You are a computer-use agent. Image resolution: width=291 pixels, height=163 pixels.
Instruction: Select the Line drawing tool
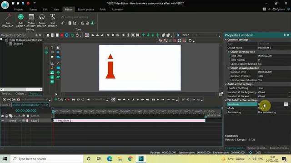tap(58, 63)
